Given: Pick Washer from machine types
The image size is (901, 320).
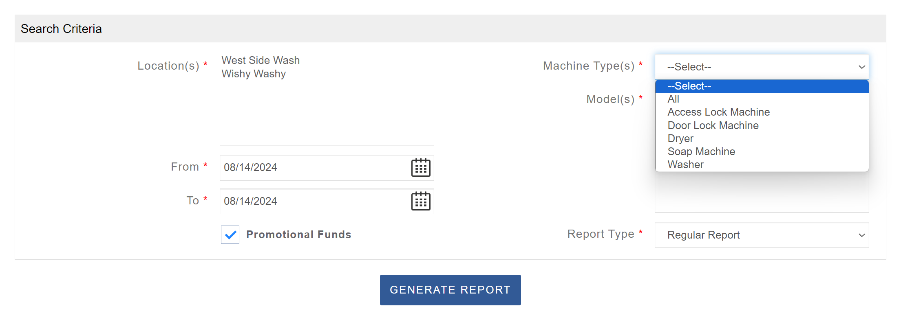Looking at the screenshot, I should (x=685, y=164).
